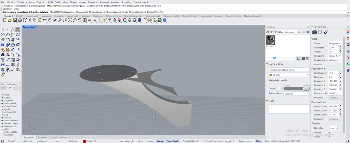Click the color wheel icon in Standard toolbar
The image size is (350, 143).
(124, 20)
